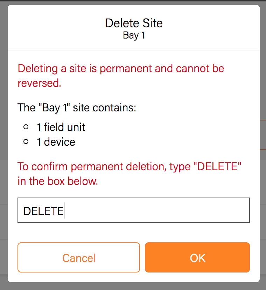
Task: Click the typed DELETE text in the box
Action: (43, 211)
